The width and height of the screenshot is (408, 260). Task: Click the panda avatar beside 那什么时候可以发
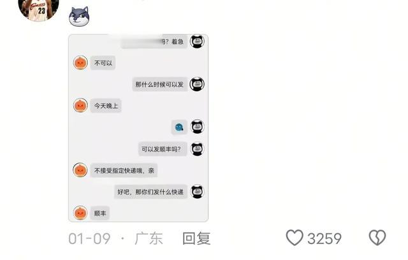[197, 84]
